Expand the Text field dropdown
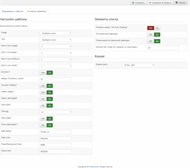The image size is (190, 168). pos(56,40)
